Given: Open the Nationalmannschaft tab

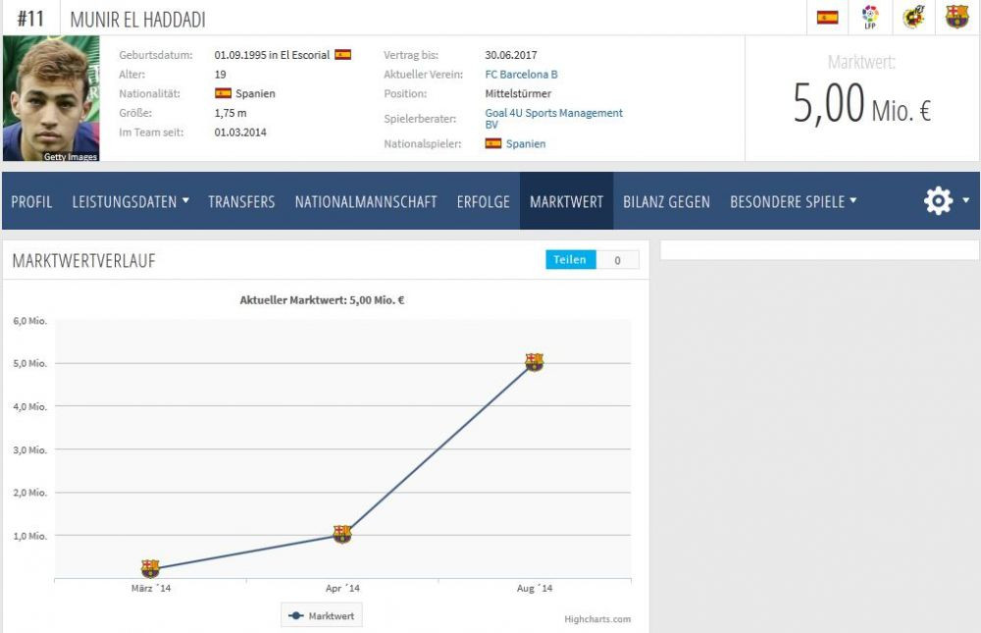Looking at the screenshot, I should (x=366, y=201).
